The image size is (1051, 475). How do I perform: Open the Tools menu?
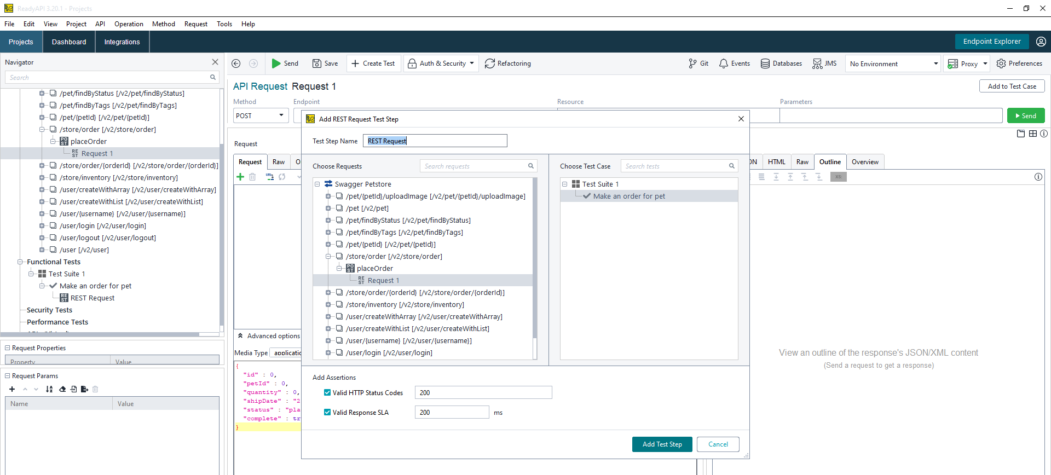(x=224, y=24)
